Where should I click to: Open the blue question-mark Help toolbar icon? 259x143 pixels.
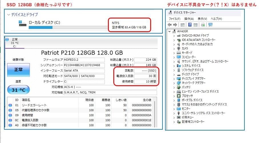pyautogui.click(x=190, y=25)
